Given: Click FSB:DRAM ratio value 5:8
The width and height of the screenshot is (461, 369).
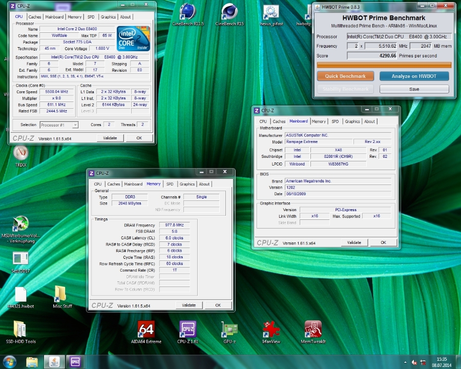Looking at the screenshot, I should (x=174, y=232).
